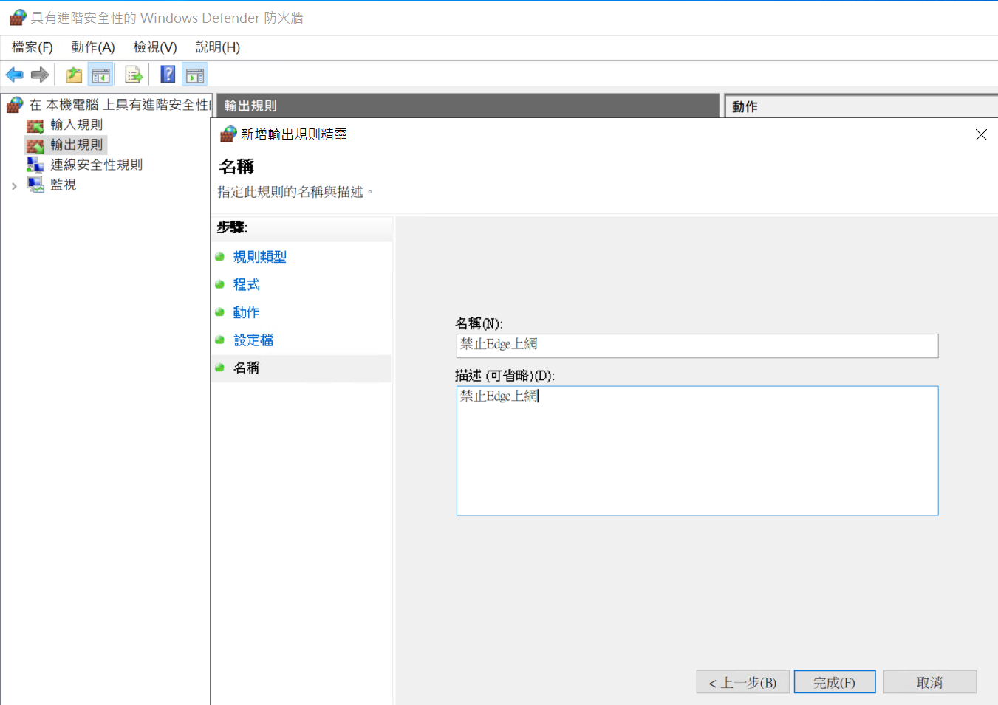Go to the 規則類型 wizard step
Viewport: 998px width, 705px height.
[259, 257]
